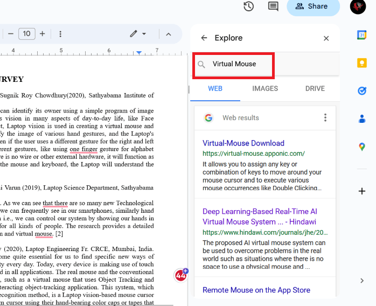Get add-ons with the plus icon

pos(362,191)
